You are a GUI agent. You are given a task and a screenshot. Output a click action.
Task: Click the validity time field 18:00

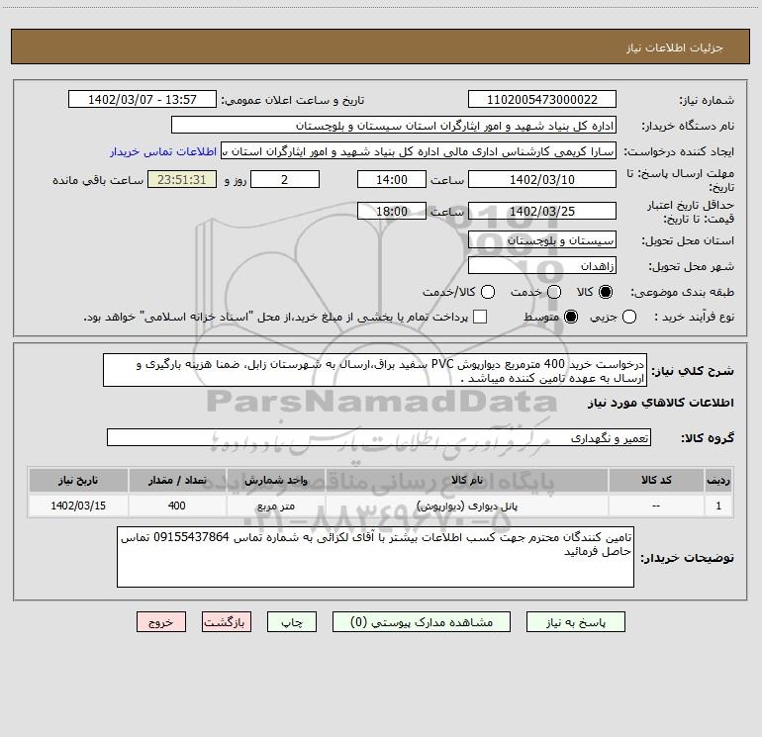pyautogui.click(x=392, y=211)
